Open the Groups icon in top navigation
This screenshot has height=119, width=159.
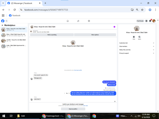click(89, 21)
